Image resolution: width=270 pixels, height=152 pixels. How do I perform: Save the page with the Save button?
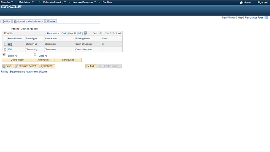click(x=8, y=66)
